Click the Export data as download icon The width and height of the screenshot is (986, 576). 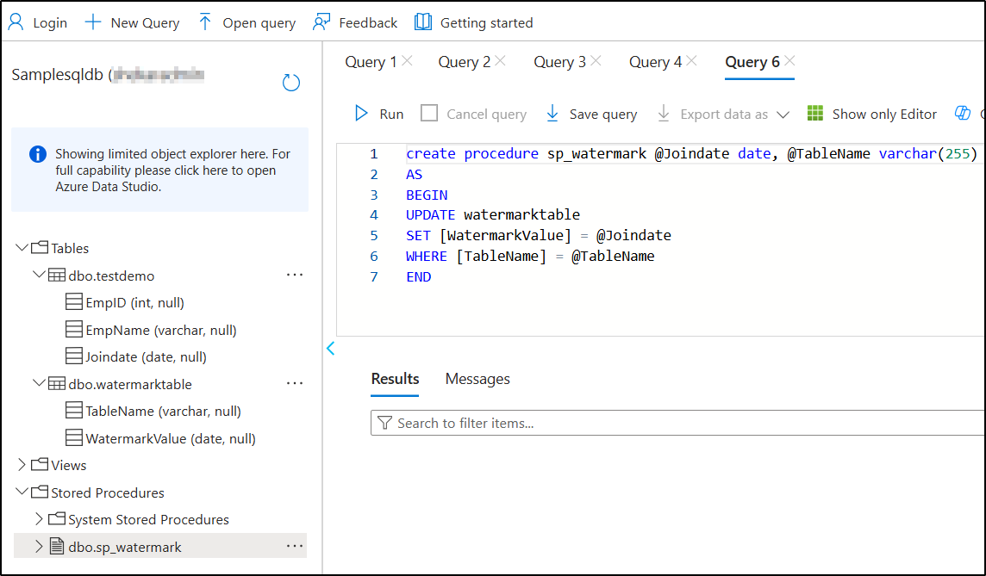[664, 113]
